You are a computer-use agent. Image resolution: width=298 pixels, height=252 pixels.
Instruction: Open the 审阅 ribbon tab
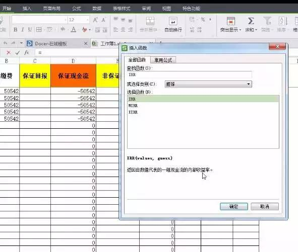146,9
